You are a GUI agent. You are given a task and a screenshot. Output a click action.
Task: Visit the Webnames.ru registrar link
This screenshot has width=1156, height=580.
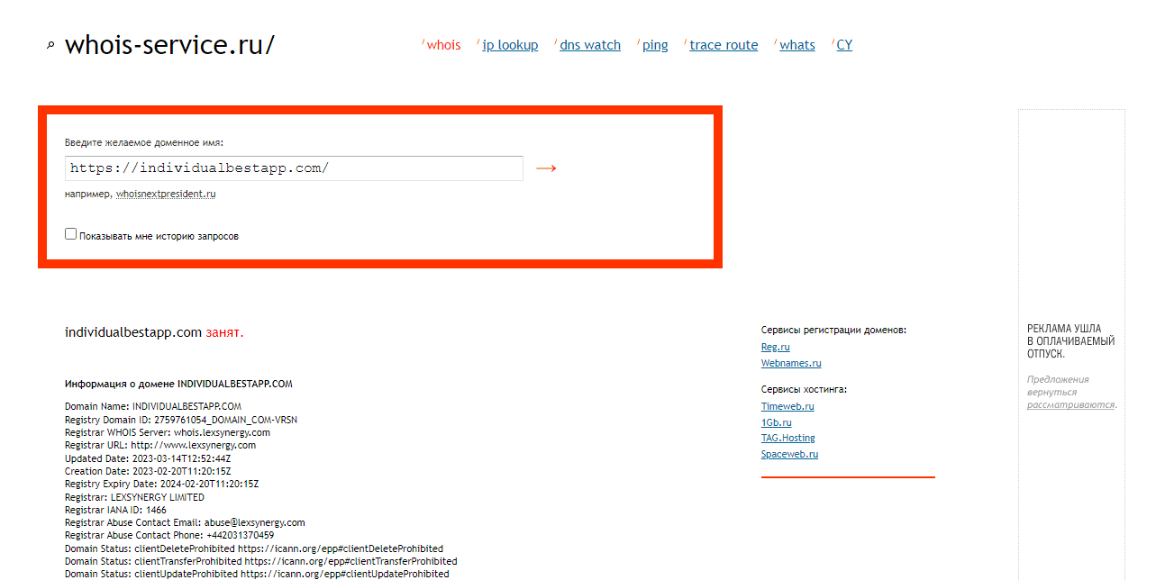coord(790,363)
